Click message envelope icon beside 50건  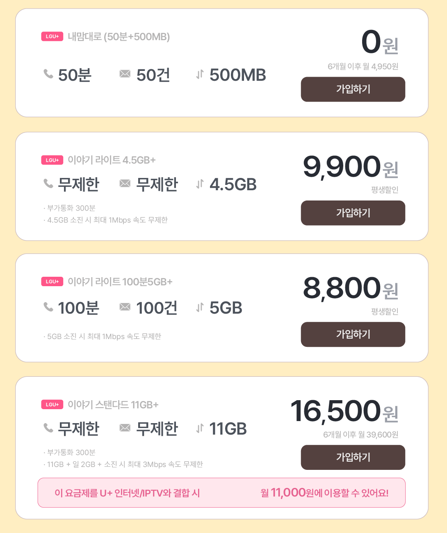[x=125, y=74]
